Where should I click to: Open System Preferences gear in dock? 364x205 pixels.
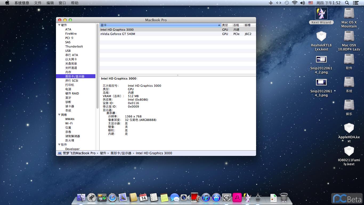click(x=227, y=198)
